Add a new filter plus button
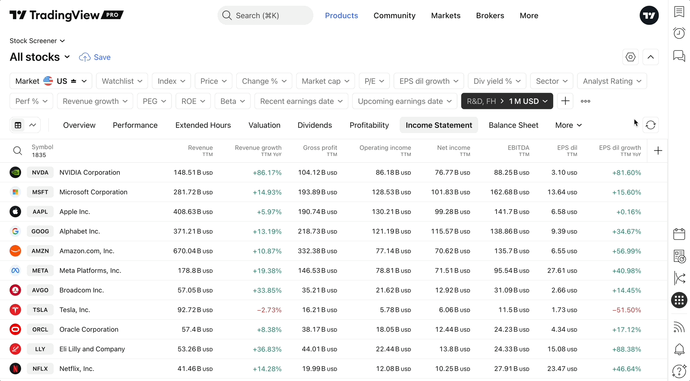690x381 pixels. coord(565,101)
